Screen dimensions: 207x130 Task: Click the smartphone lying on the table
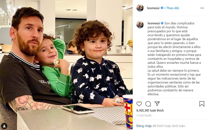78,109
